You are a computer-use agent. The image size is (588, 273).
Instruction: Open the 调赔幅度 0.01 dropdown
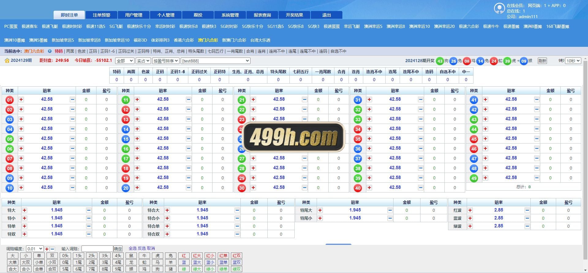pyautogui.click(x=35, y=249)
